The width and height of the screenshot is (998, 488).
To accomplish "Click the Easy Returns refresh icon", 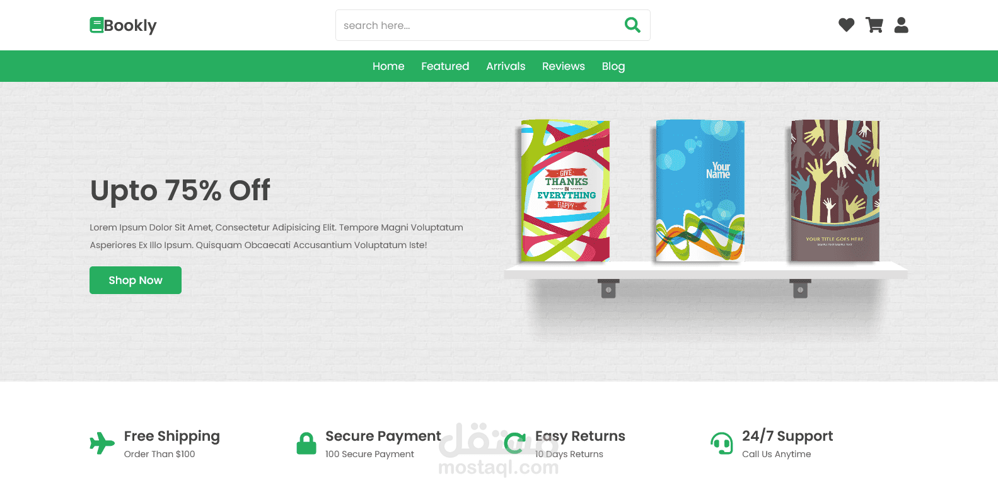I will (515, 443).
